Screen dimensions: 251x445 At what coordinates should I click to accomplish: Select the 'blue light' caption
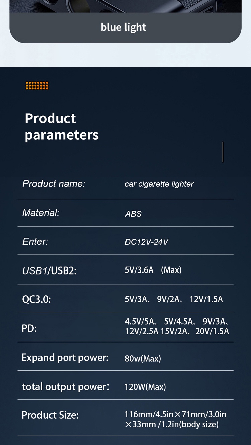[123, 27]
